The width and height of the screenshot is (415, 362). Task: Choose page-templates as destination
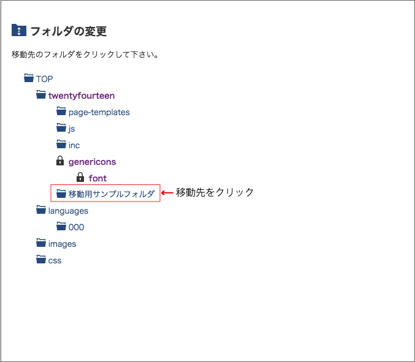(x=99, y=112)
